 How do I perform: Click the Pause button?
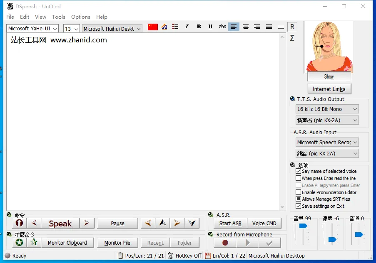117,223
